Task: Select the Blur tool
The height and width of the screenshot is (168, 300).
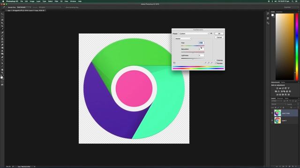Action: coord(2,51)
